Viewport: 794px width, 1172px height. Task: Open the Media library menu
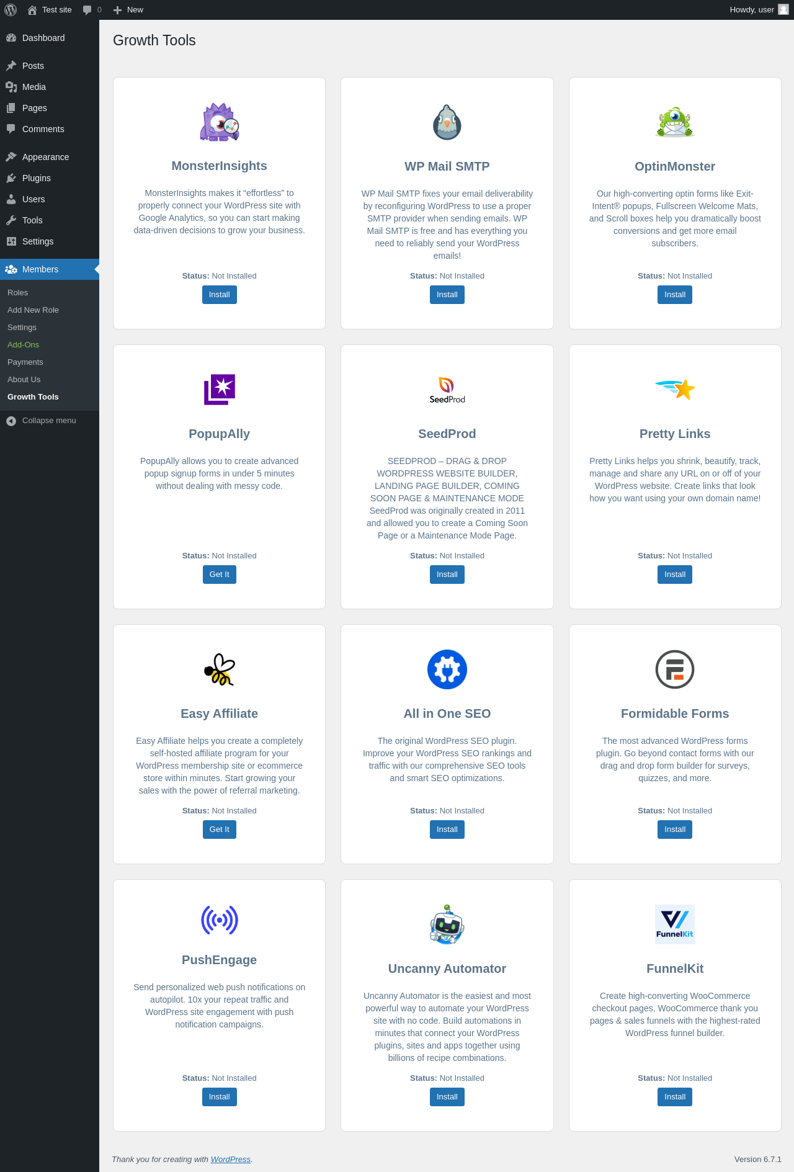[x=50, y=87]
